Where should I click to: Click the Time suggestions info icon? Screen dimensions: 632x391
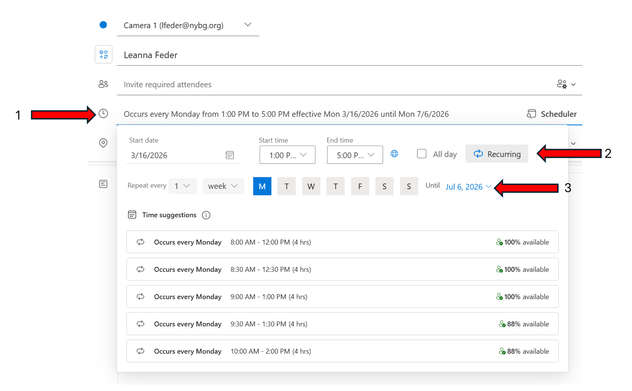(206, 215)
